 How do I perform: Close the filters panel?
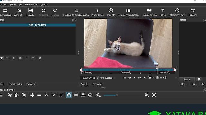pyautogui.click(x=76, y=20)
